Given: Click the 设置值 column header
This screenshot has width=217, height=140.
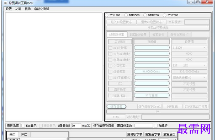Looking at the screenshot, I should [x=190, y=42].
